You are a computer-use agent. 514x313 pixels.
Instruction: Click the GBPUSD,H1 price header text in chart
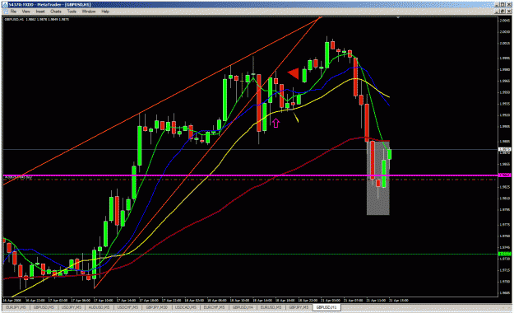(x=36, y=20)
